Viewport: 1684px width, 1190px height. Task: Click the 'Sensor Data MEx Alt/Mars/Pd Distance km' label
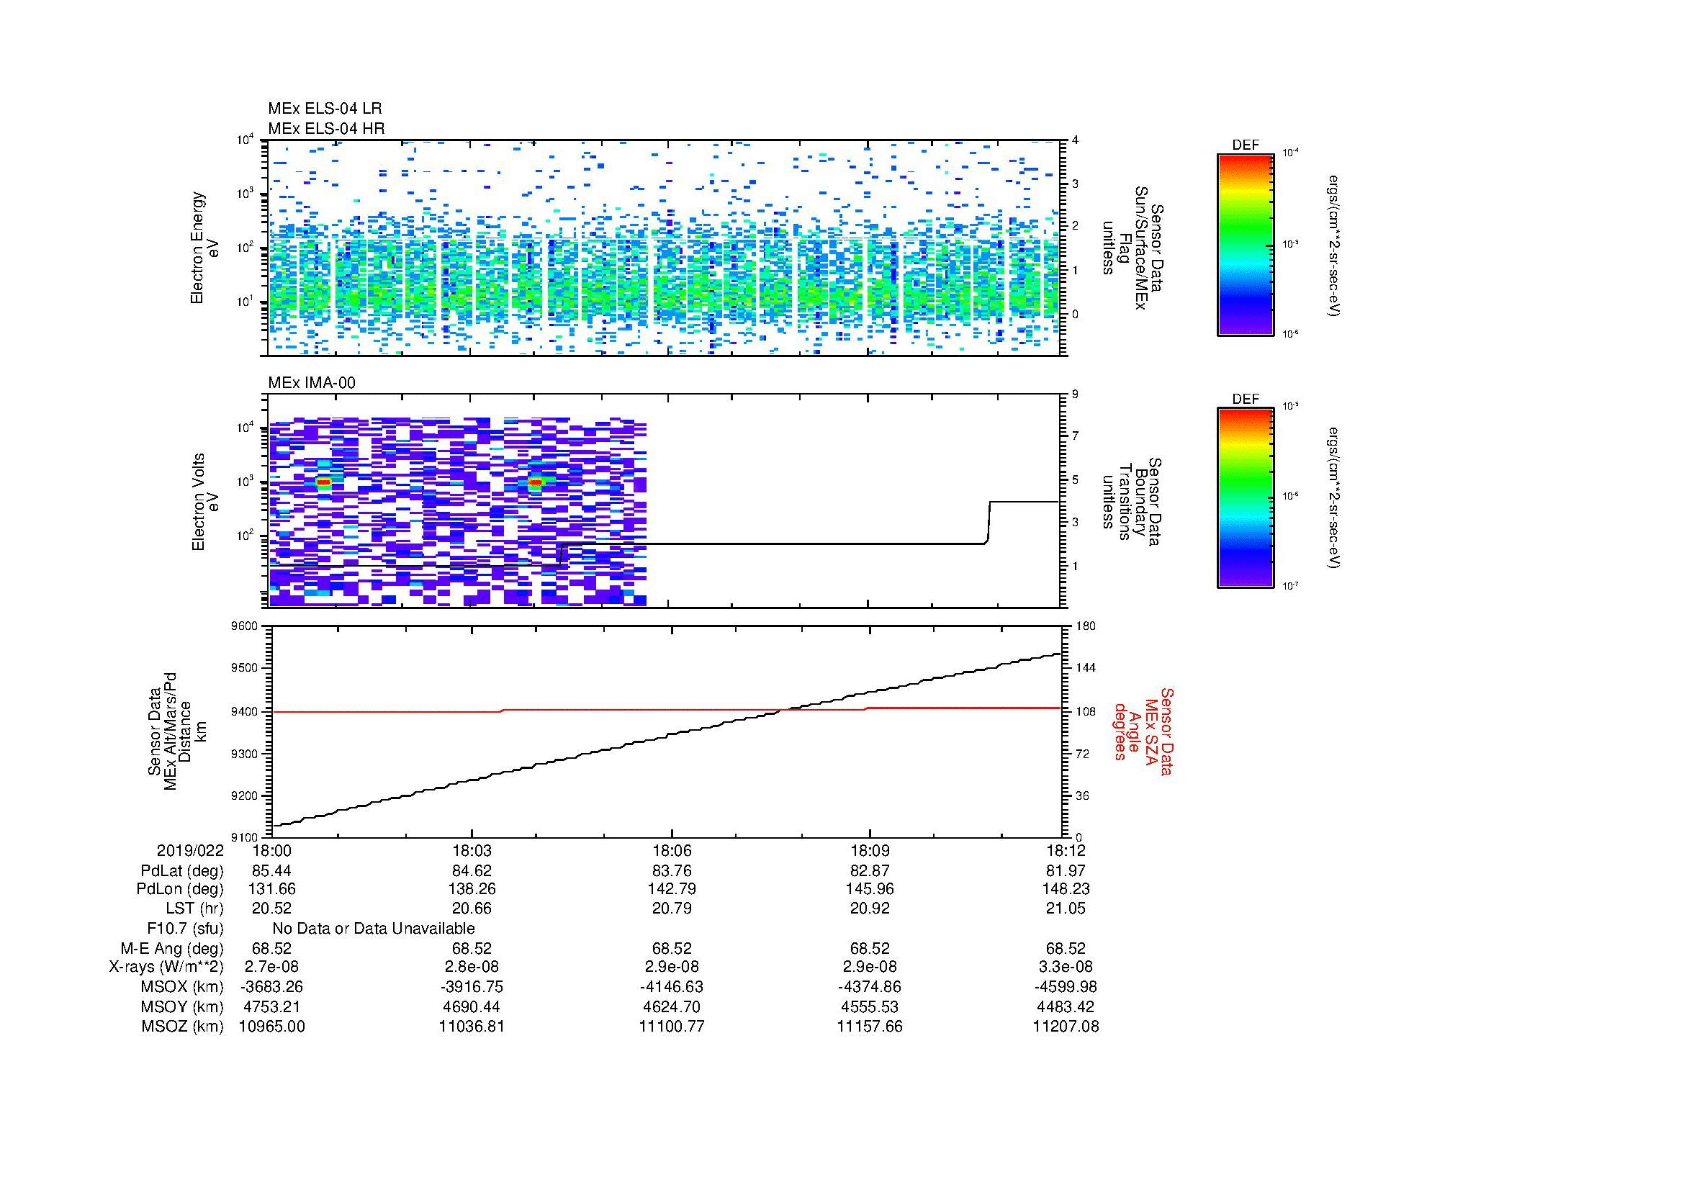point(178,731)
